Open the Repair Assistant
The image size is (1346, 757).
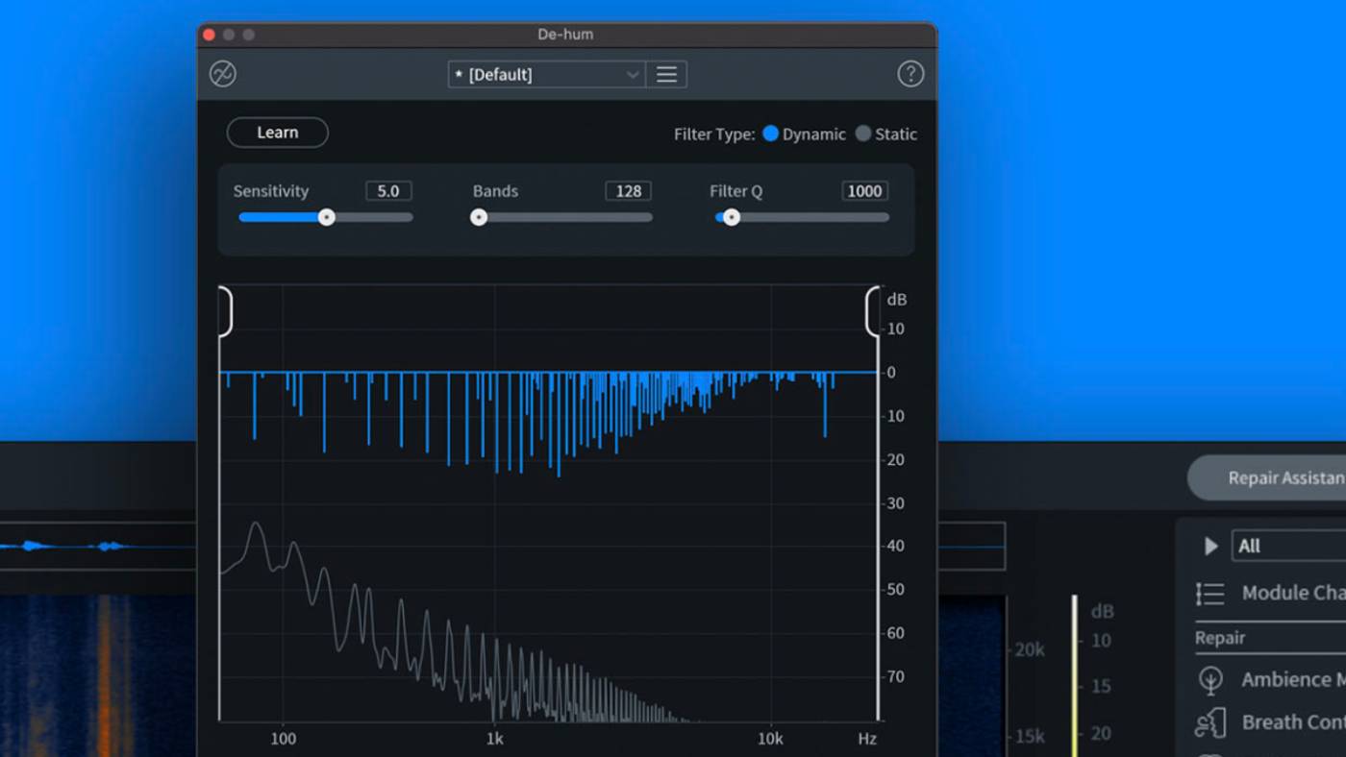pyautogui.click(x=1279, y=477)
